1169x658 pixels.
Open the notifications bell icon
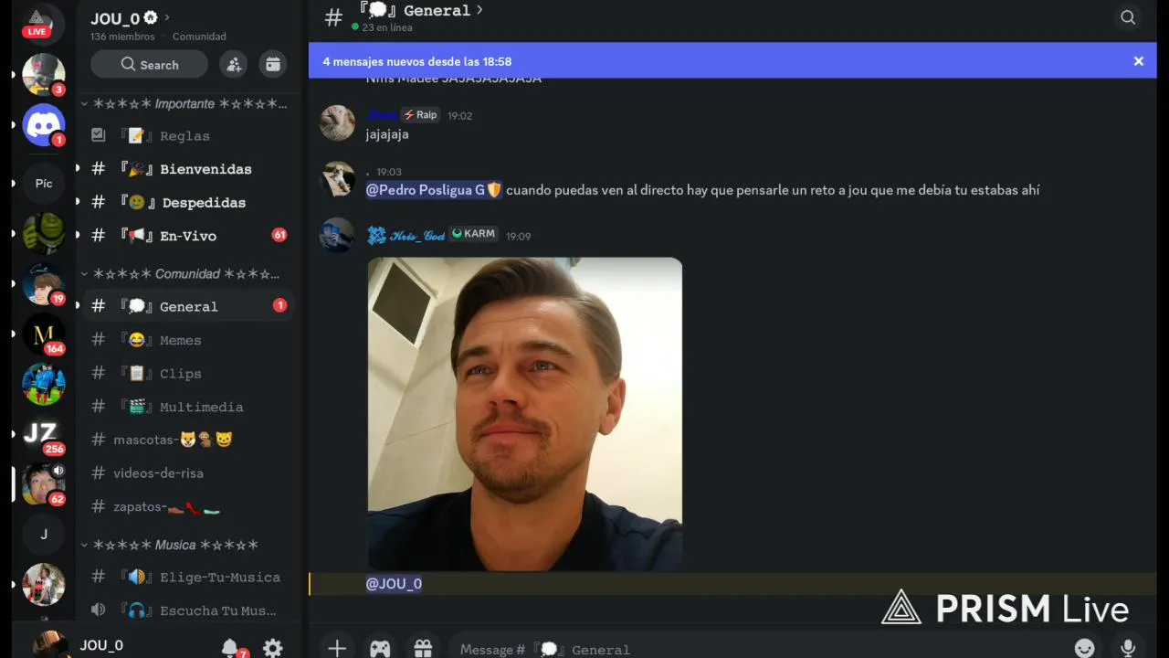(x=230, y=648)
